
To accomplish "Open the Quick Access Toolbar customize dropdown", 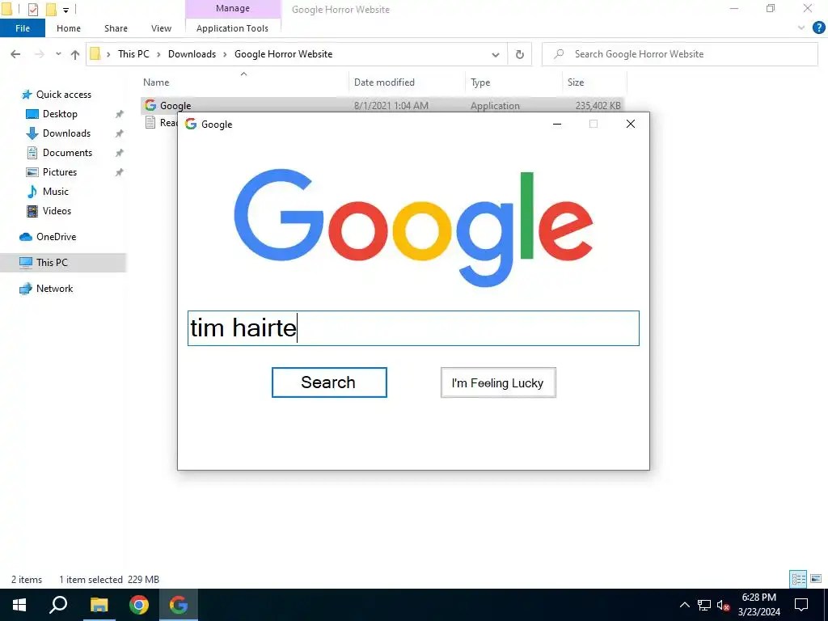I will pos(65,10).
